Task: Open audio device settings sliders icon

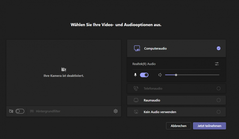Action: point(217,64)
